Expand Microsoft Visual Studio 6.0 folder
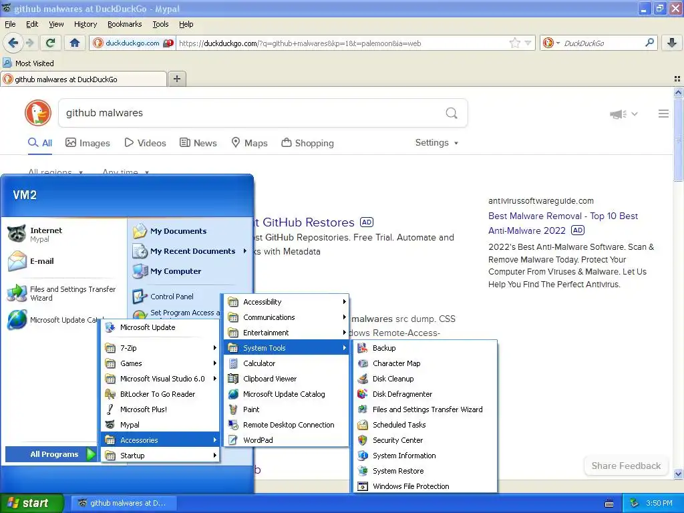 [x=160, y=379]
